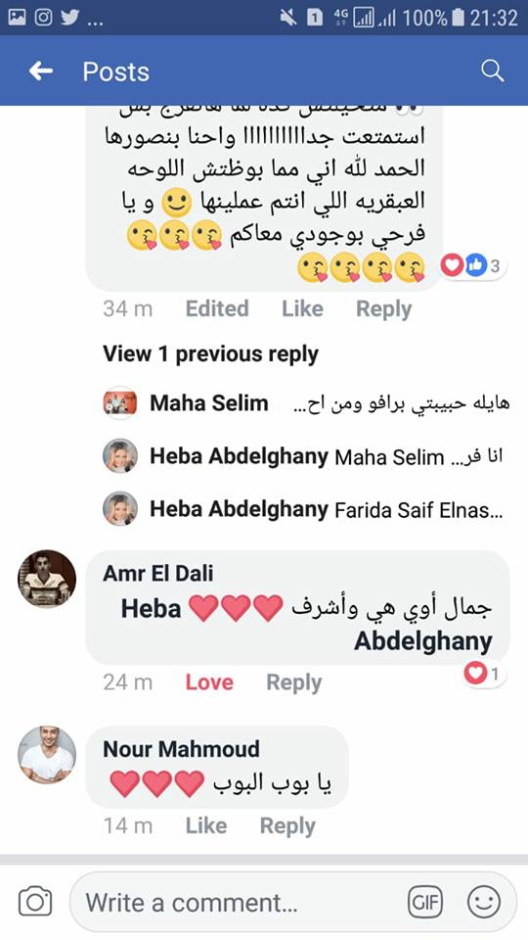Open Twitter notification icon in status bar

70,18
